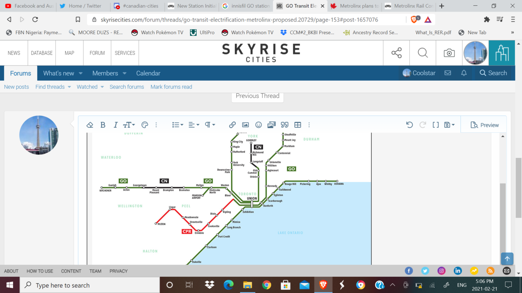
Task: Insert a table in the editor
Action: tap(298, 125)
